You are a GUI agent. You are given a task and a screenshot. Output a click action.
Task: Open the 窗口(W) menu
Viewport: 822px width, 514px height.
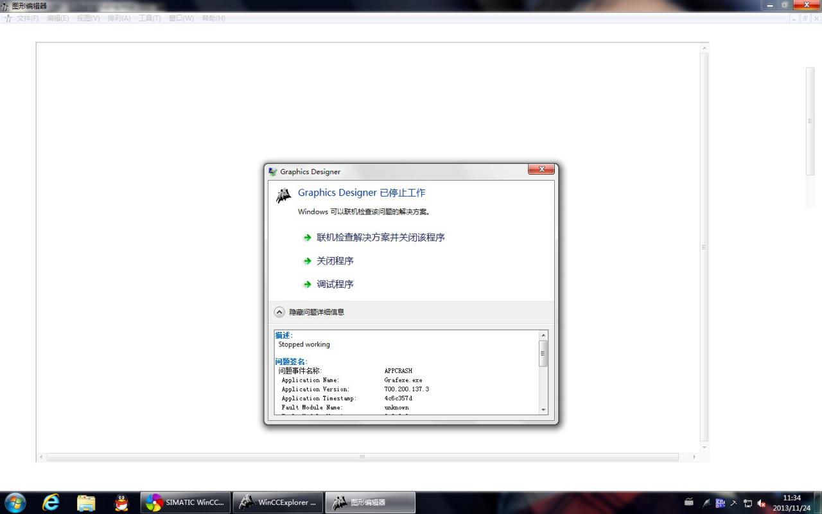point(181,18)
